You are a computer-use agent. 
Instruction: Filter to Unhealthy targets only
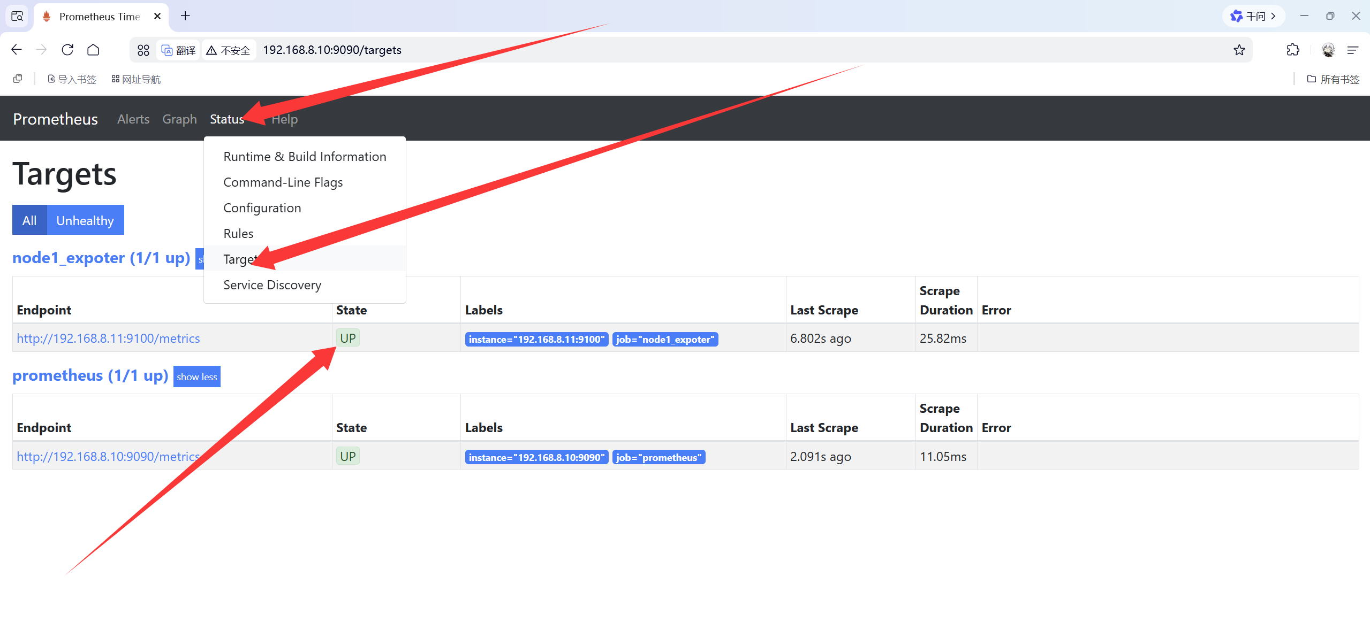coord(85,220)
